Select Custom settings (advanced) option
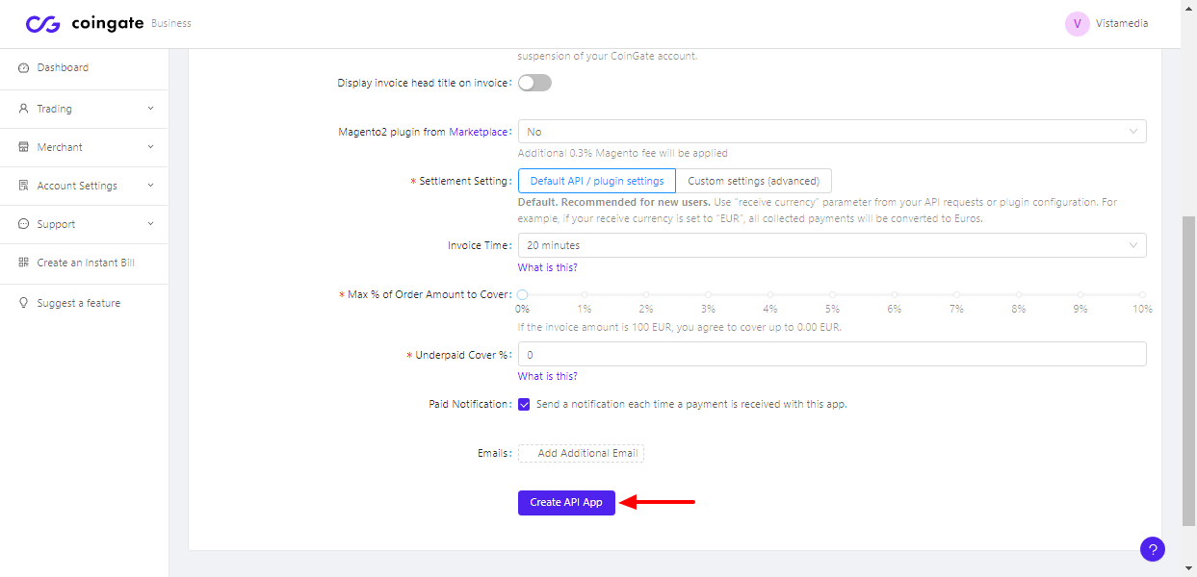Image resolution: width=1197 pixels, height=577 pixels. [x=753, y=181]
